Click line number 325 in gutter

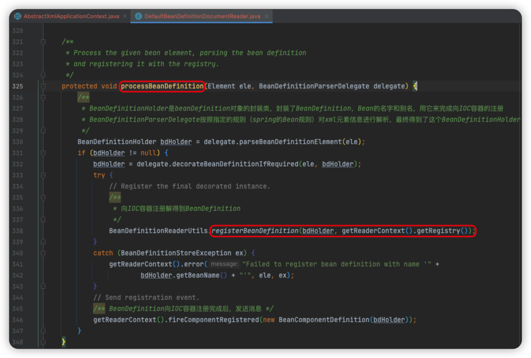tap(18, 86)
